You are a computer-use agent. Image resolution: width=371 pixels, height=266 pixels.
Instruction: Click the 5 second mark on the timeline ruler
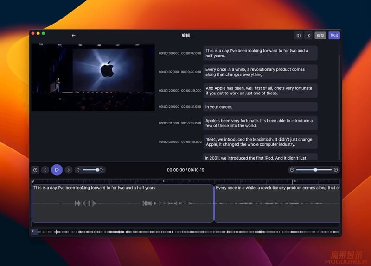pyautogui.click(x=163, y=182)
